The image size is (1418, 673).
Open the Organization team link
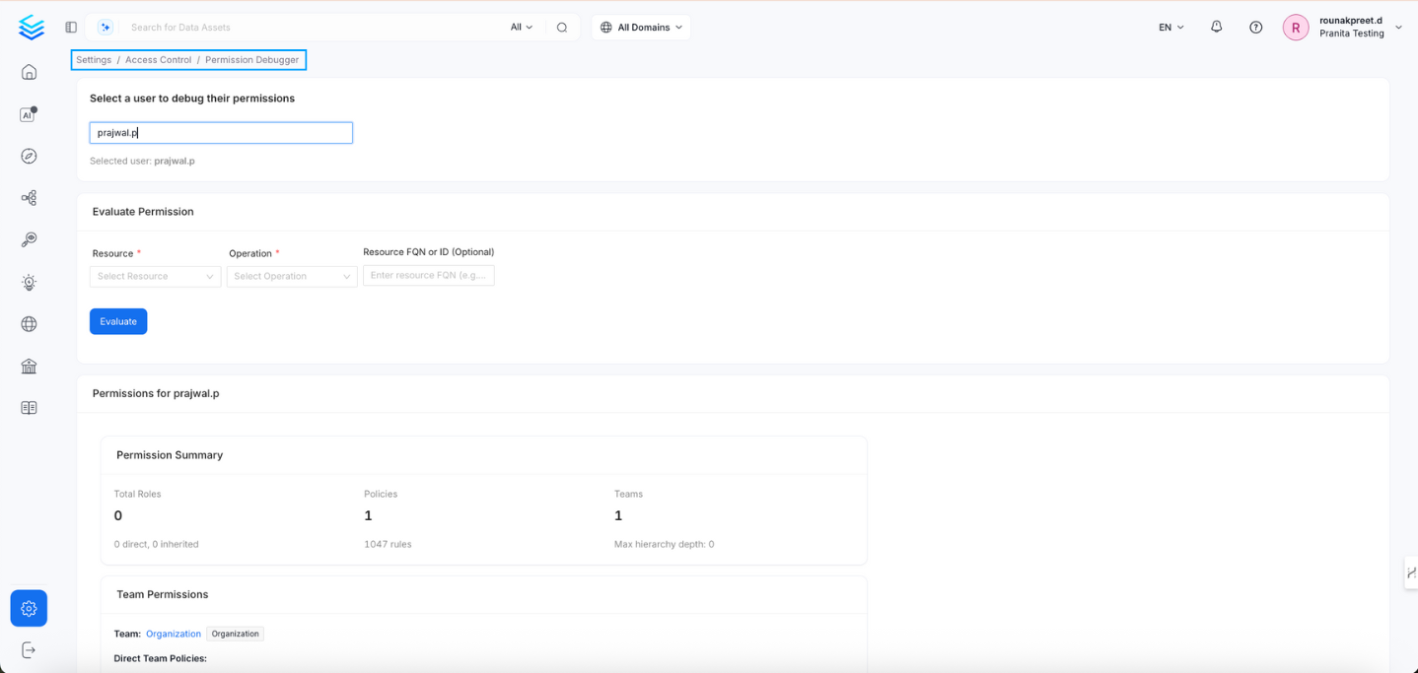[x=174, y=634]
